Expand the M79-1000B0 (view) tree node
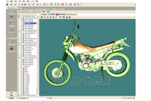The image size is (151, 101). pyautogui.click(x=19, y=56)
